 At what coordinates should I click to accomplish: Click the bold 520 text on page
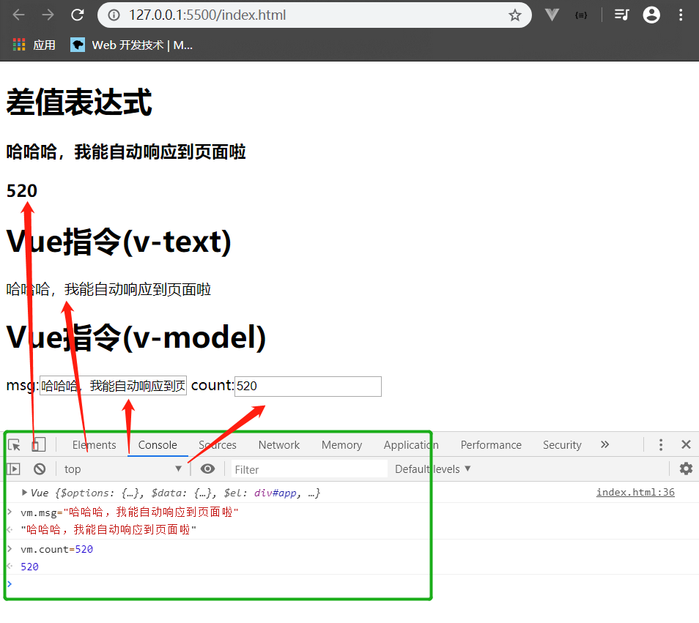[22, 190]
